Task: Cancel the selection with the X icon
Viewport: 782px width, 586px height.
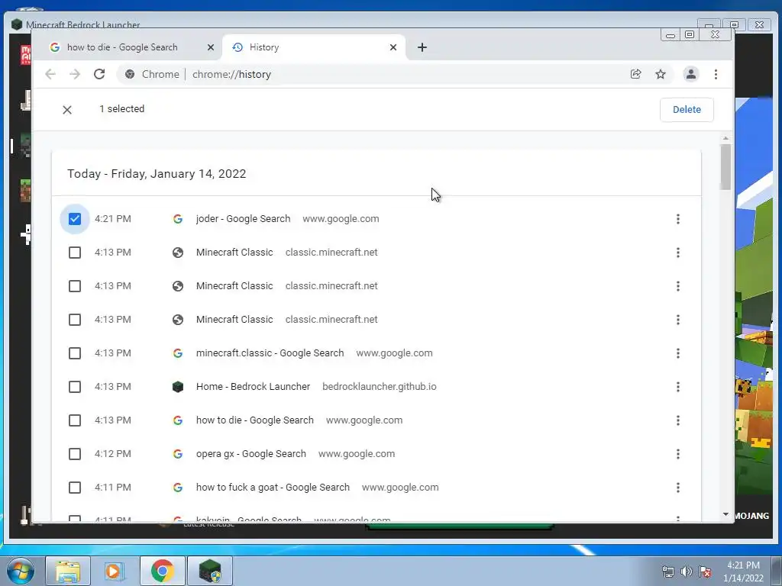Action: point(67,110)
